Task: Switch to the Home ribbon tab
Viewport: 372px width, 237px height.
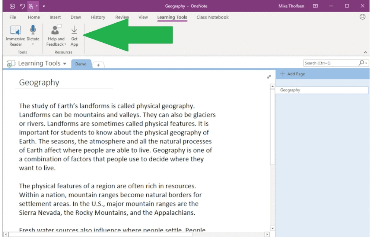Action: tap(34, 17)
